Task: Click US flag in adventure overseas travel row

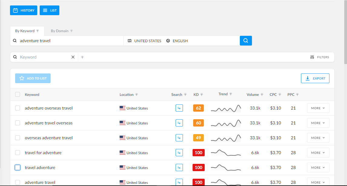Action: coord(122,108)
